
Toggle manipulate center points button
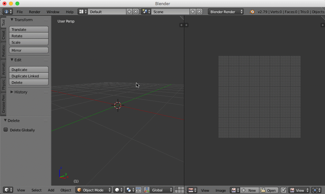139,190
